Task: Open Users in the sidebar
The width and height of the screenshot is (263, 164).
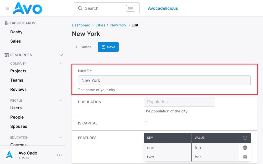Action: tap(16, 108)
